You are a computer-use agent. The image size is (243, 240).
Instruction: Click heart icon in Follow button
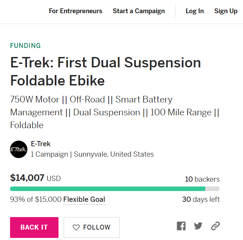click(x=76, y=227)
